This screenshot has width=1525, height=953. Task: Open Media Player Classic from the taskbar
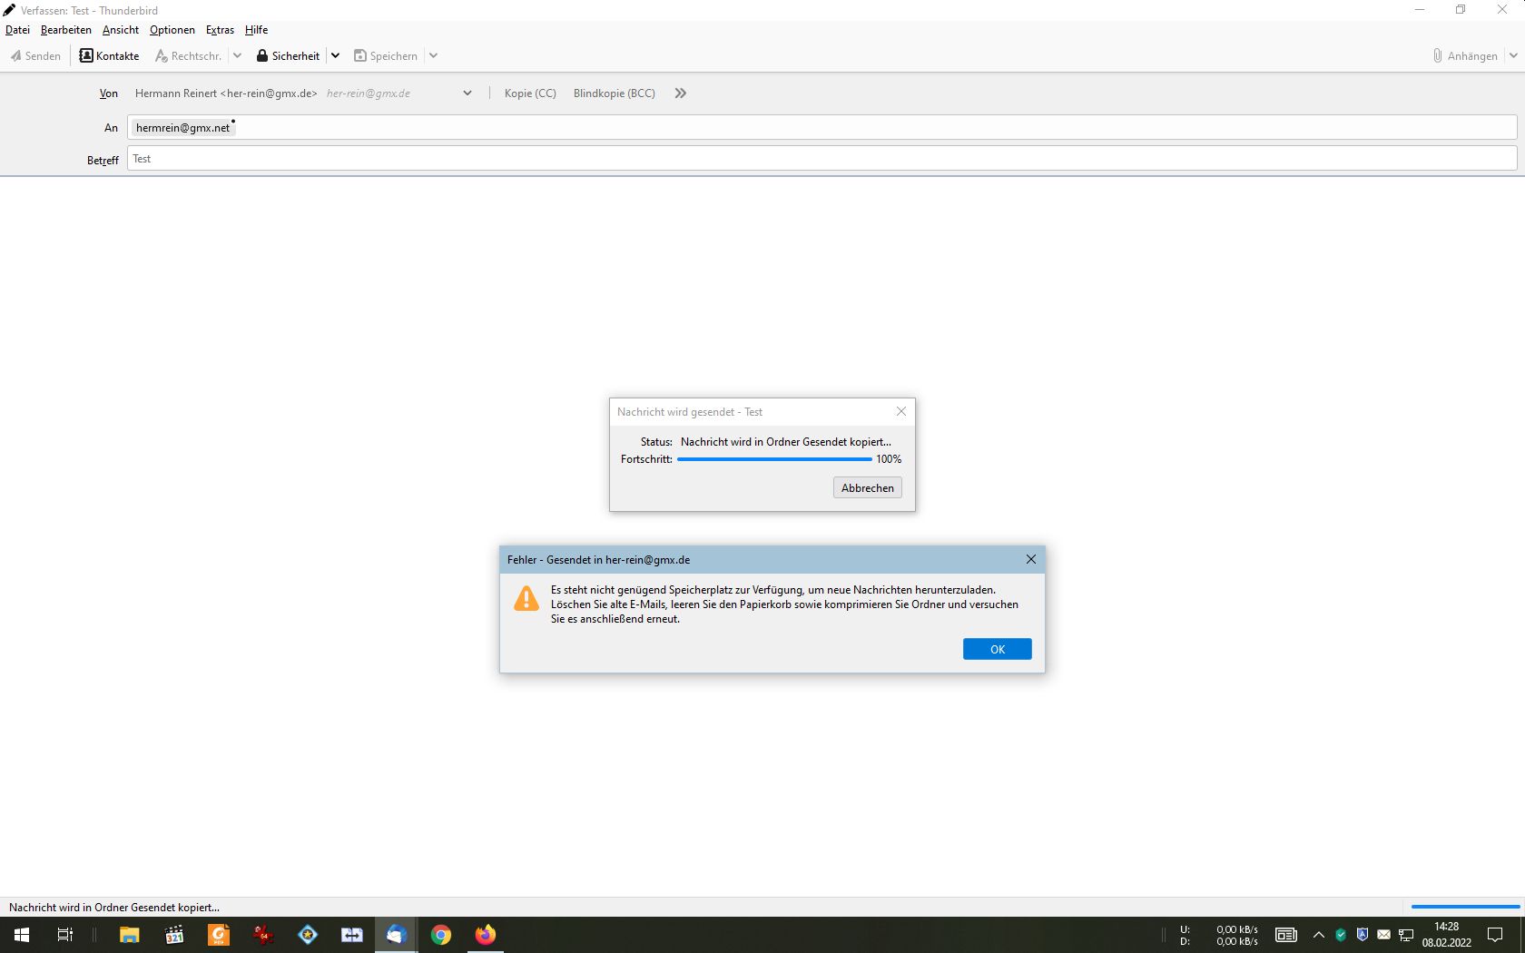click(x=174, y=935)
